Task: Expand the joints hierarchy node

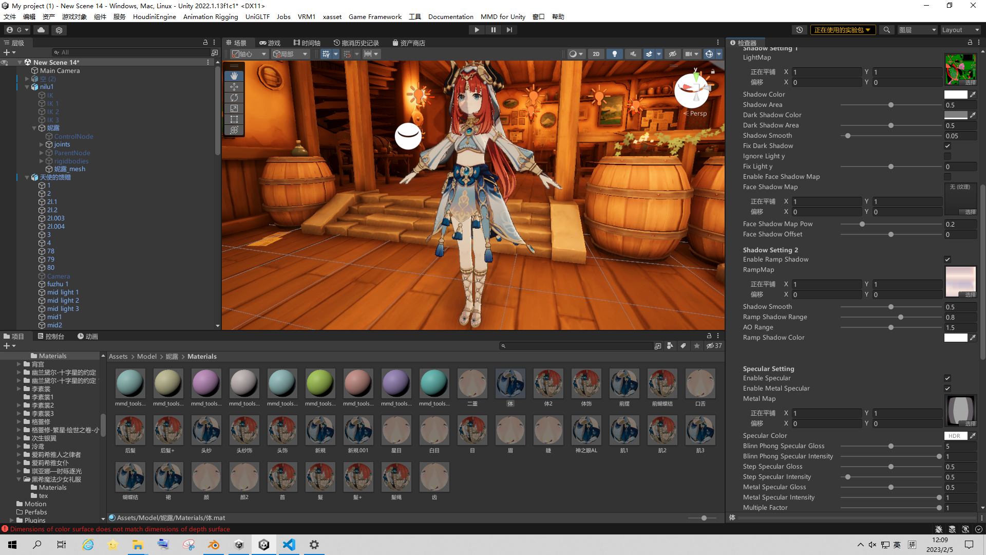Action: 42,144
